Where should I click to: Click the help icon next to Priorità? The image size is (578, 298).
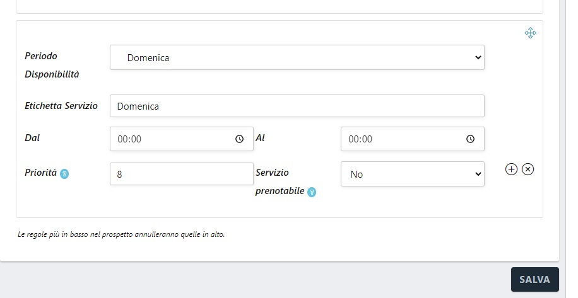click(64, 174)
